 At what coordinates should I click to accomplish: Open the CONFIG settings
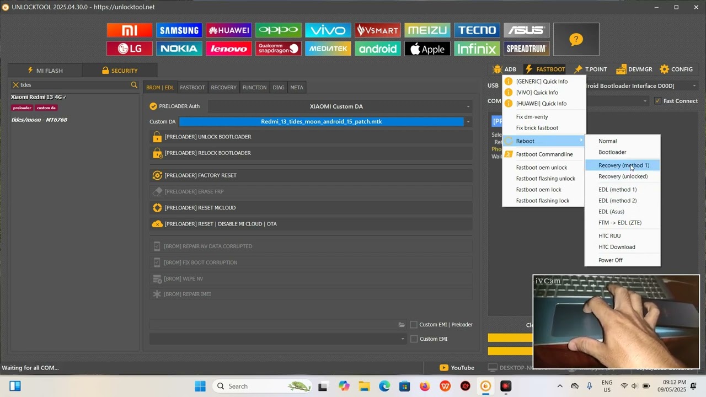pos(676,69)
